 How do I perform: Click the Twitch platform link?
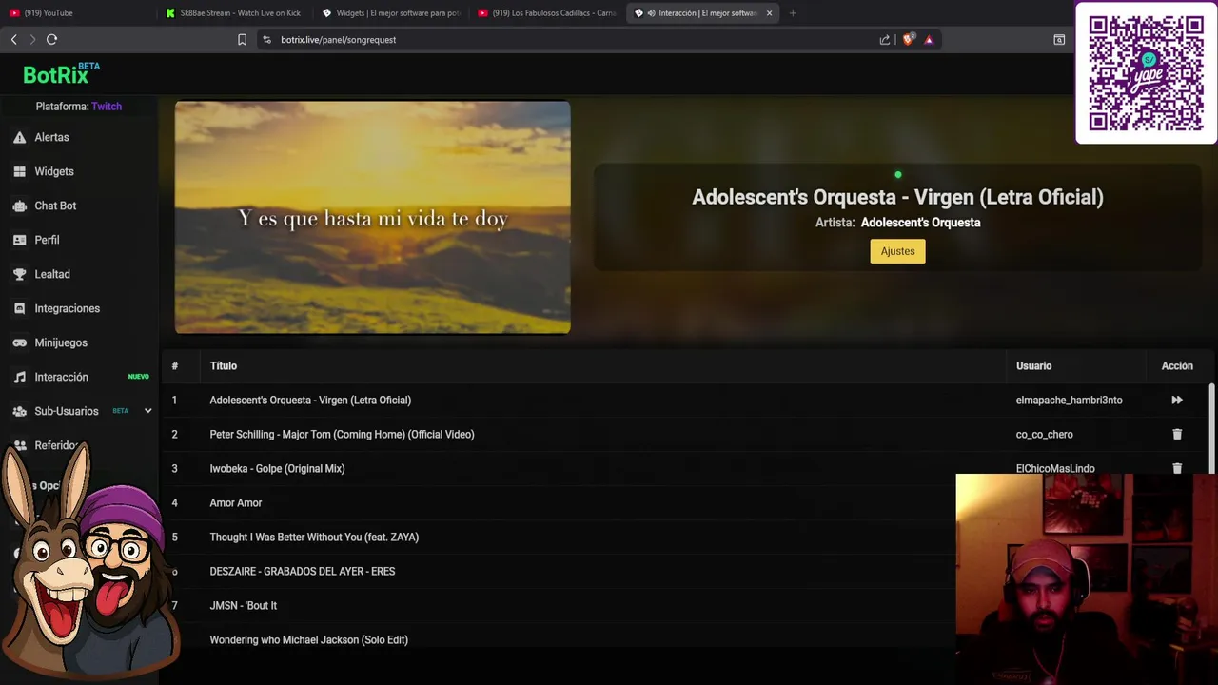click(x=107, y=107)
